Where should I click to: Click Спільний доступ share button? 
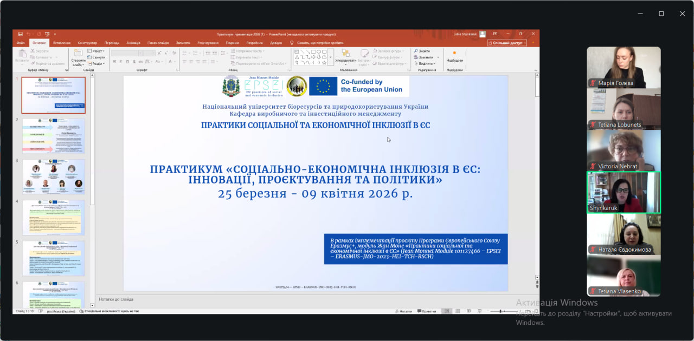[507, 43]
